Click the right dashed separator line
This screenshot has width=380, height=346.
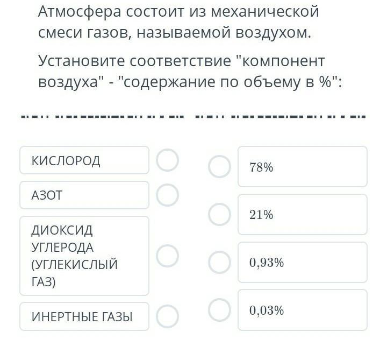[x=281, y=117]
